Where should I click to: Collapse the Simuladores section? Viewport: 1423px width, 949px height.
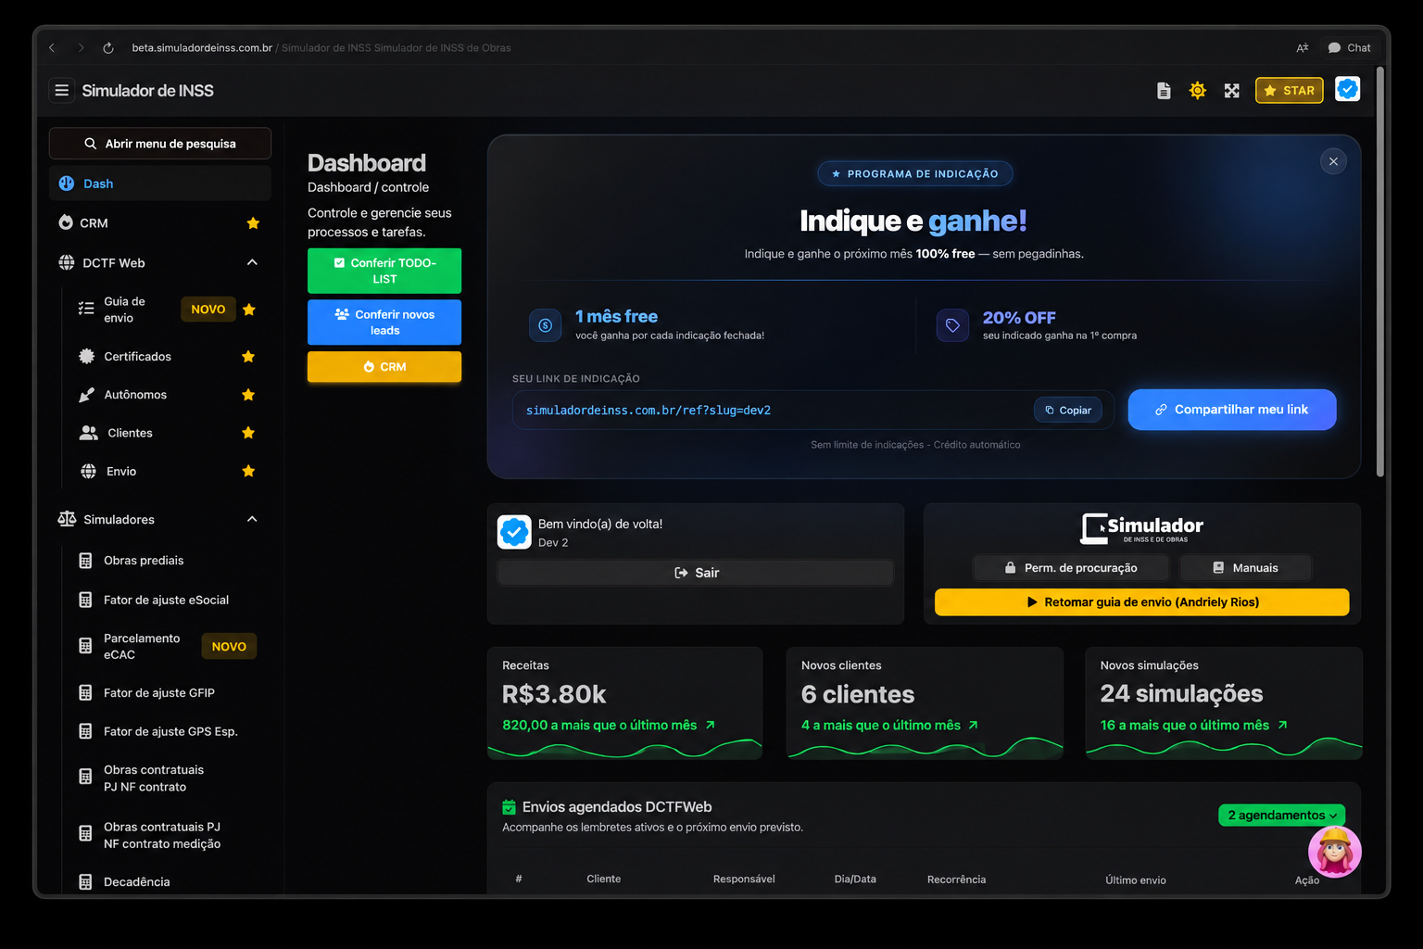(252, 519)
